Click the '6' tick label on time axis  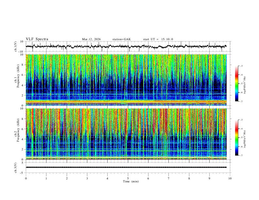pyautogui.click(x=148, y=178)
